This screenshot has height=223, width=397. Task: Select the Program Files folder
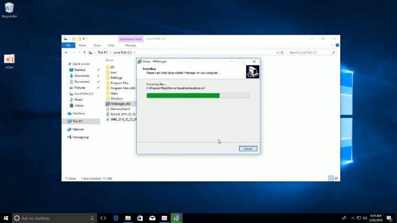[119, 83]
